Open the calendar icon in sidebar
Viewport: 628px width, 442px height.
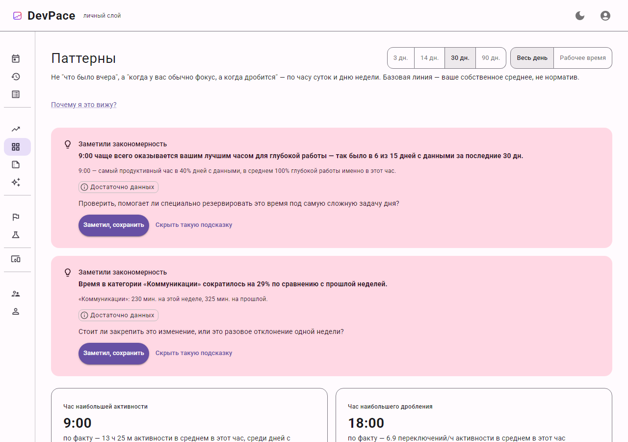coord(16,59)
